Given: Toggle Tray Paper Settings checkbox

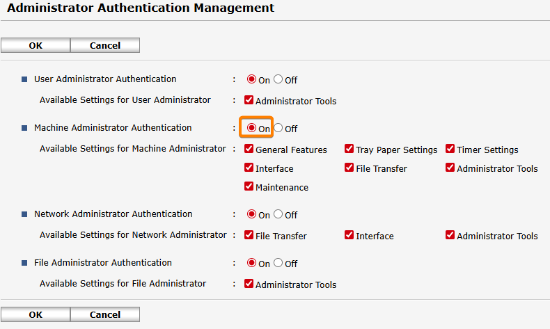Looking at the screenshot, I should (349, 149).
